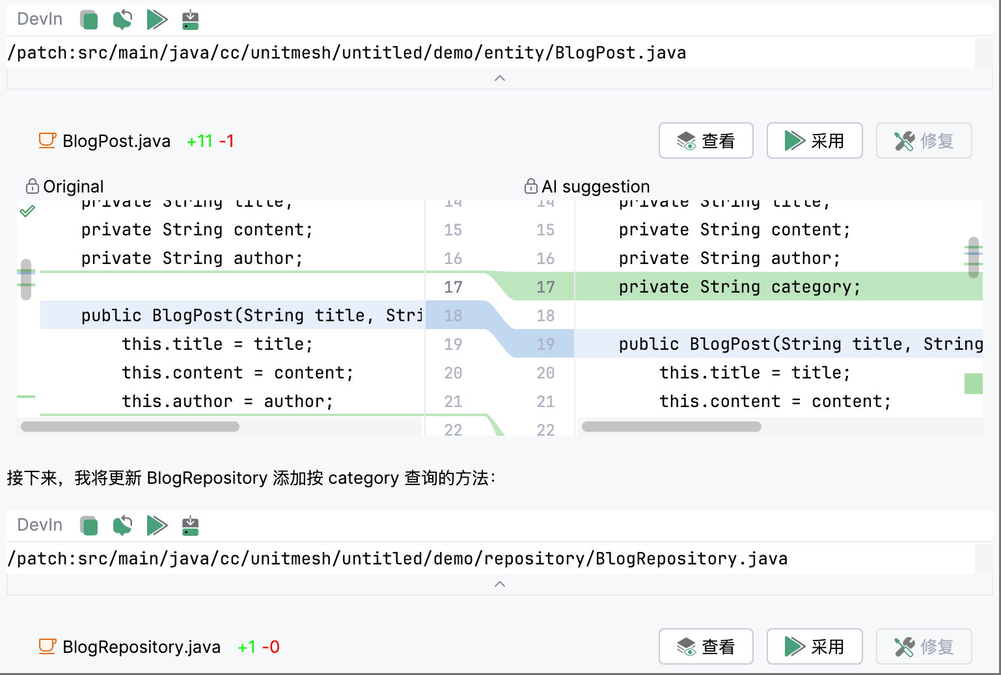The width and height of the screenshot is (1001, 675).
Task: Run the BlogRepository DevIn code block
Action: click(x=157, y=525)
